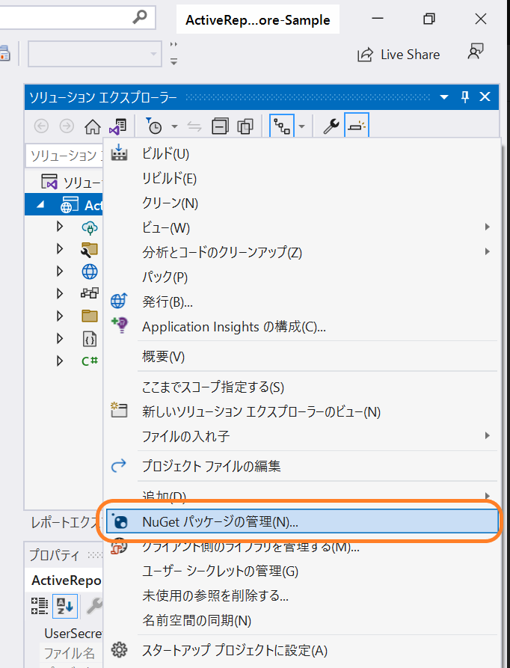Select ビルド(U) from the context menu

[x=301, y=154]
